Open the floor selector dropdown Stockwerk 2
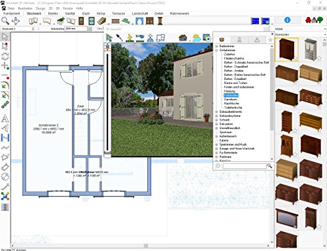The image size is (327, 251). click(x=18, y=29)
